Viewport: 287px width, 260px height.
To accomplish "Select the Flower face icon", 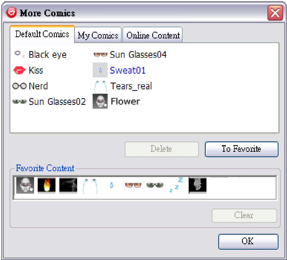I will pos(100,101).
